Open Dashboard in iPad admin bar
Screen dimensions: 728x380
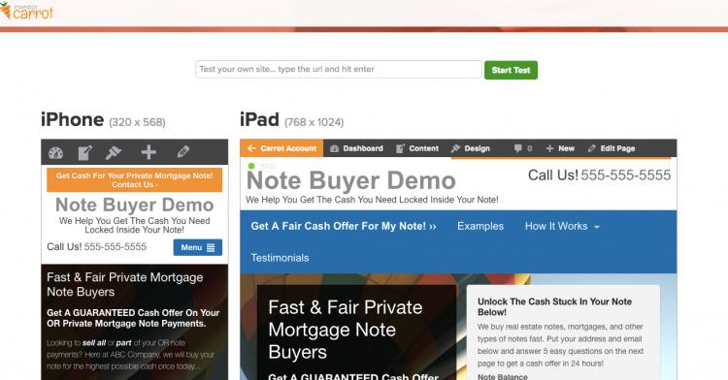click(356, 148)
